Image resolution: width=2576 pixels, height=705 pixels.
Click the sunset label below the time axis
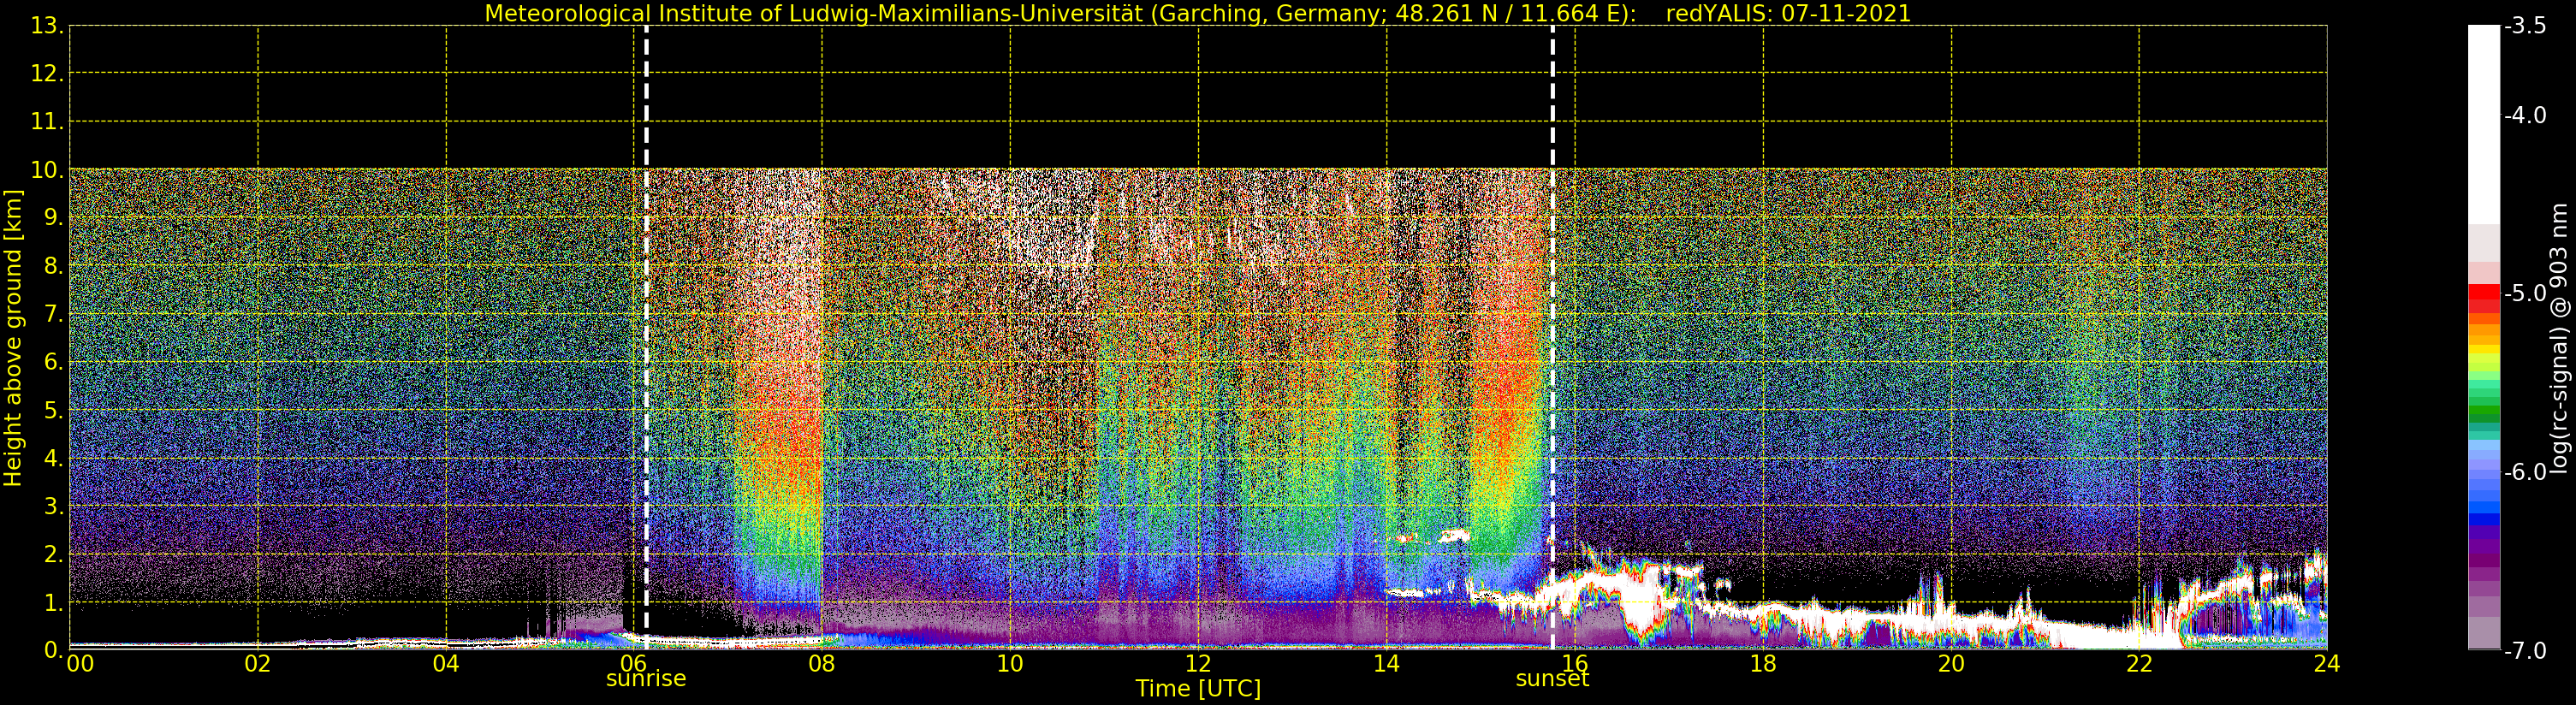pos(1552,679)
